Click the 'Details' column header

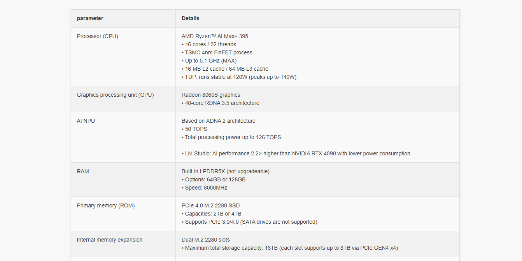coord(190,18)
